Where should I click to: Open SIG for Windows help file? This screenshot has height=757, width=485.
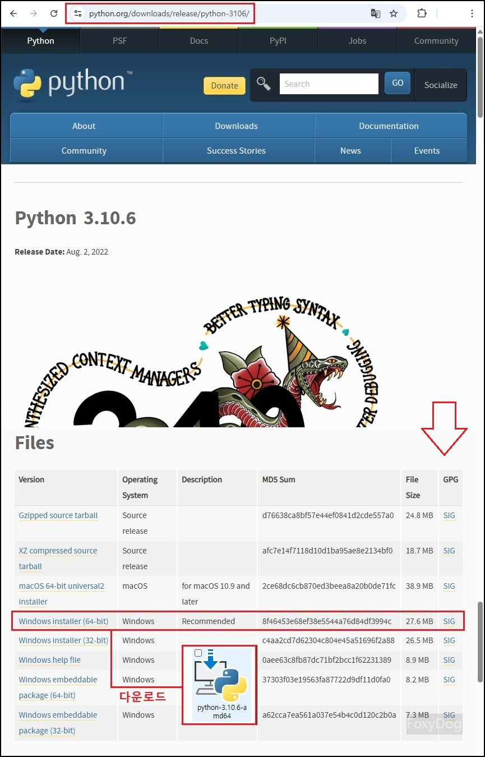[449, 660]
